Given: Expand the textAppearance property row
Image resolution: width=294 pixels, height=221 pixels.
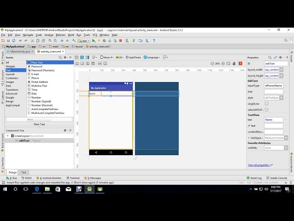Looking at the screenshot, I should coord(249,138).
